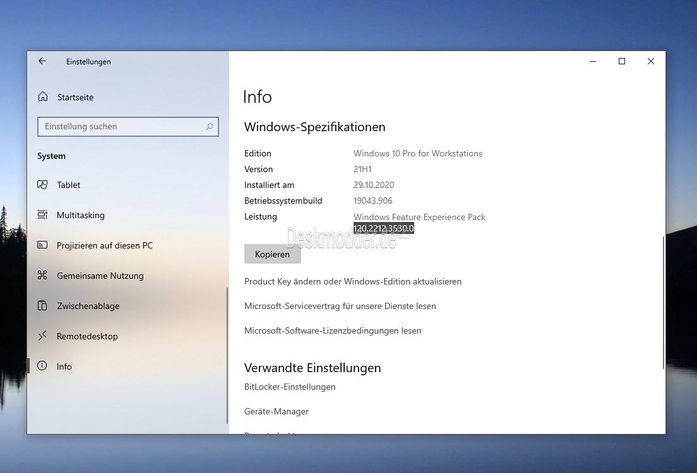Open BitLocker-Einstellungen link
The width and height of the screenshot is (697, 473).
click(x=290, y=387)
